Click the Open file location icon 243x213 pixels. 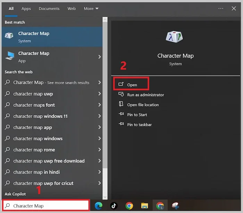point(121,104)
